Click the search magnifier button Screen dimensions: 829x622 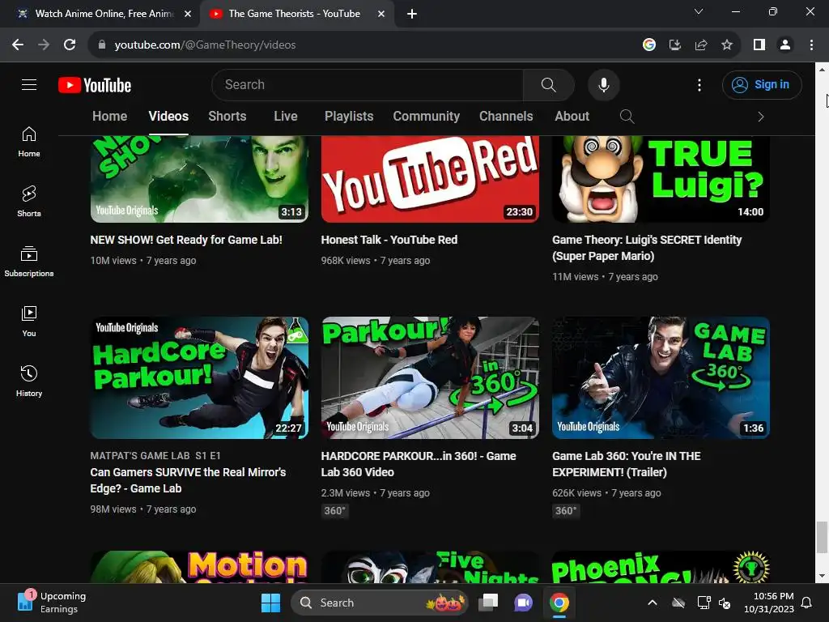pos(548,84)
